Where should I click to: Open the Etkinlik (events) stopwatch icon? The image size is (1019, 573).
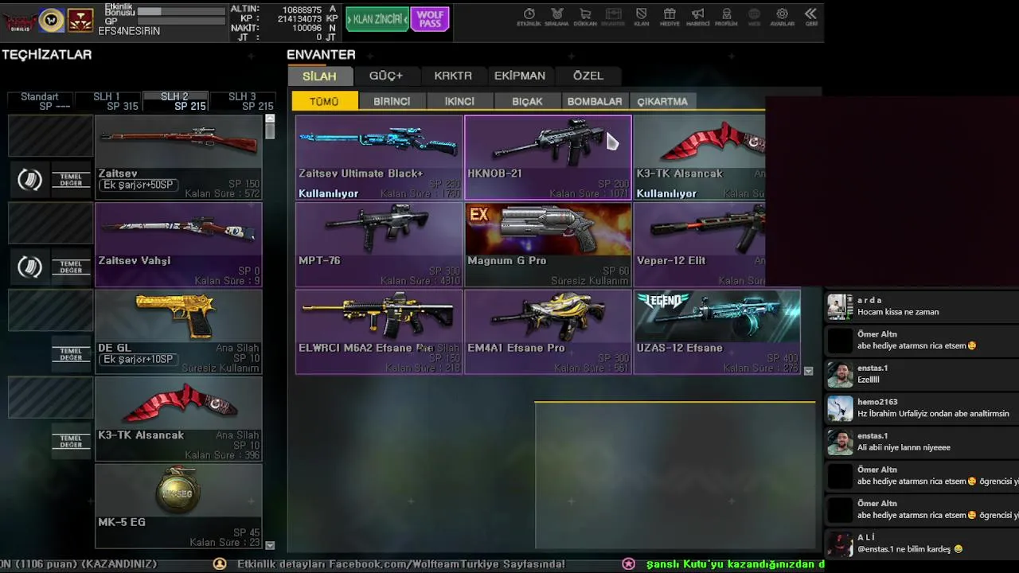(529, 16)
